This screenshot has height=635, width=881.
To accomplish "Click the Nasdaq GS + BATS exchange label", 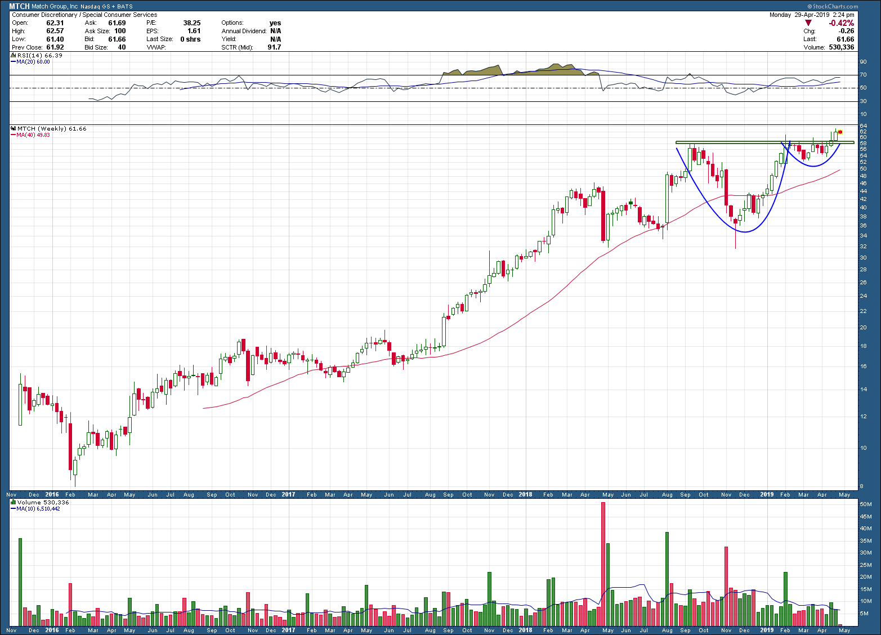I will tap(106, 7).
